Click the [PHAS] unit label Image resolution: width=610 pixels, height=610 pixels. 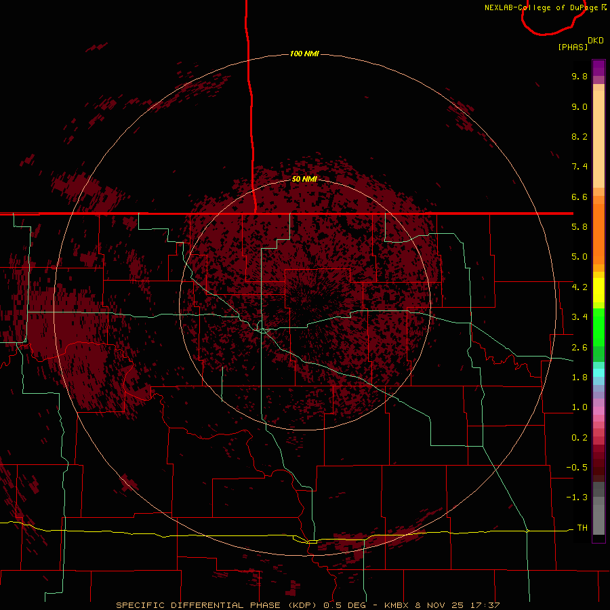tap(573, 47)
